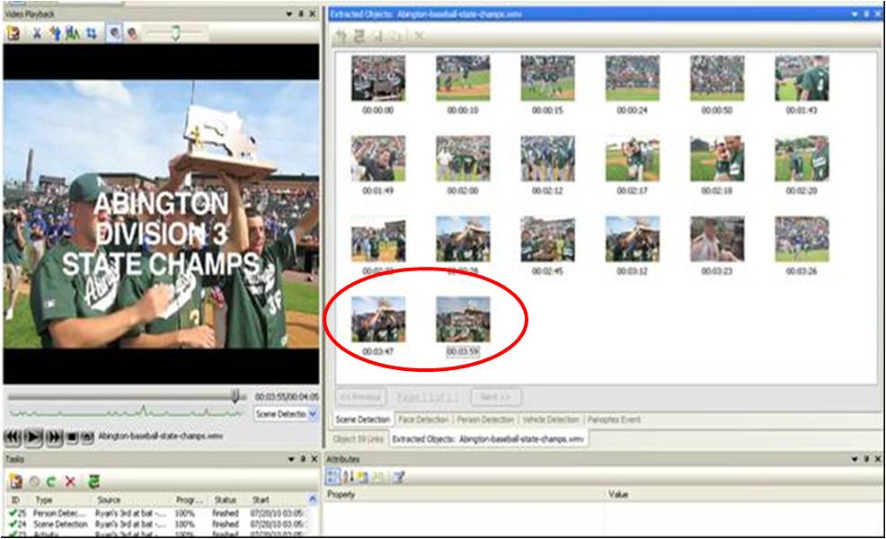Screen dimensions: 886x539
Task: Toggle the categorized view icon in Attributes
Action: (333, 477)
